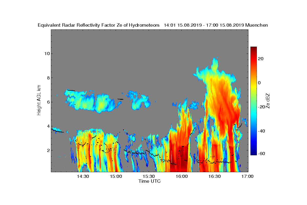
Task: Click the plot title text
Action: coord(153,25)
